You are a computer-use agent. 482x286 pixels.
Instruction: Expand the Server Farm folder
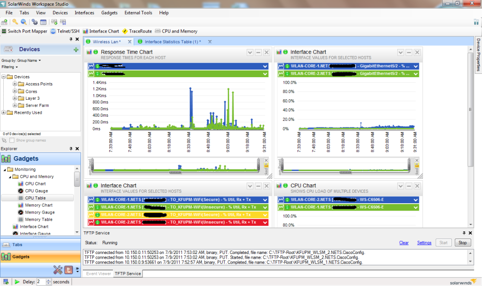pyautogui.click(x=15, y=105)
